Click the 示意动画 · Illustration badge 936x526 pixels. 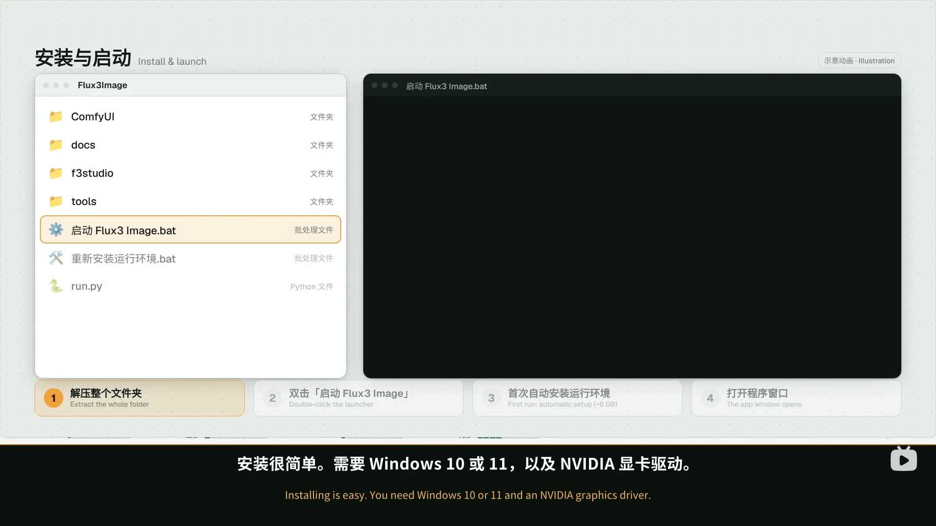tap(859, 61)
